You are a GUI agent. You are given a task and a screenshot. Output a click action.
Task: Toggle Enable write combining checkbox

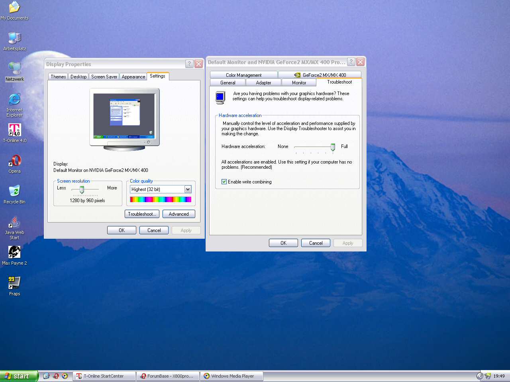(x=224, y=181)
